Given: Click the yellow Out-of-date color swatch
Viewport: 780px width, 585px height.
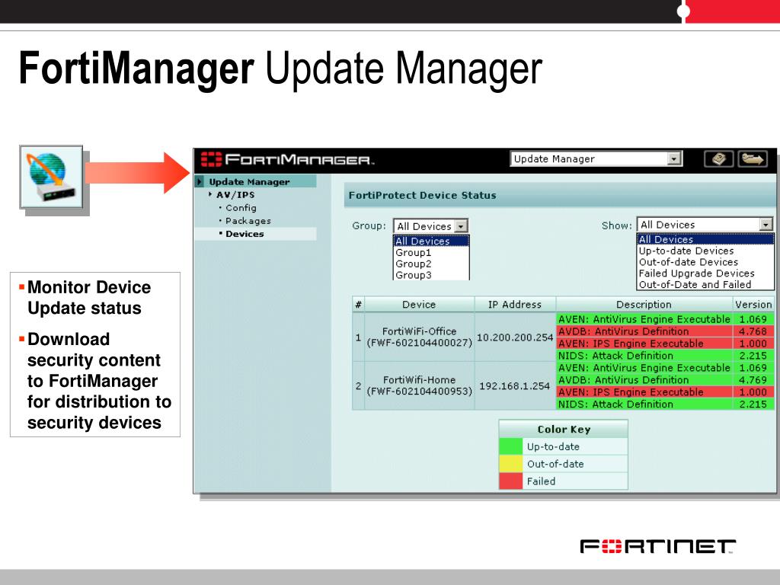Looking at the screenshot, I should (510, 464).
